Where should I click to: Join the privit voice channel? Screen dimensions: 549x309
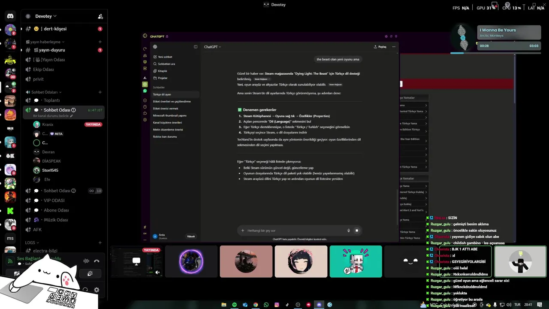64,79
